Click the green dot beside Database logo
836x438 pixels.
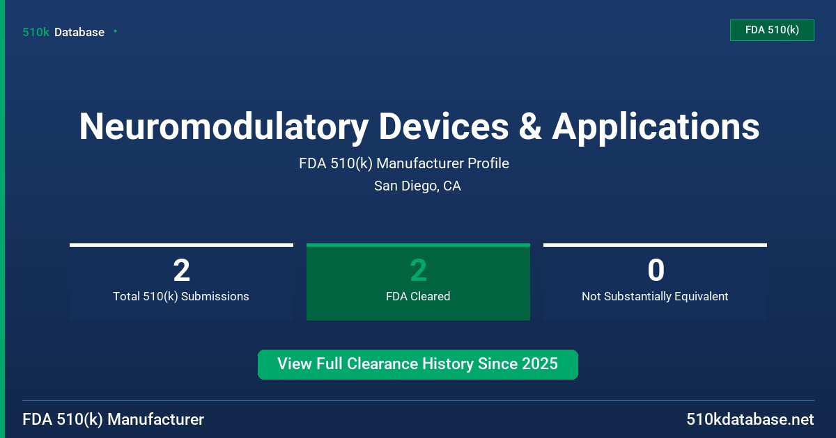coord(115,31)
